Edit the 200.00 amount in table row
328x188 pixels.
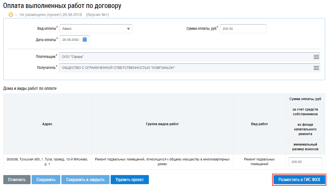coord(305,162)
